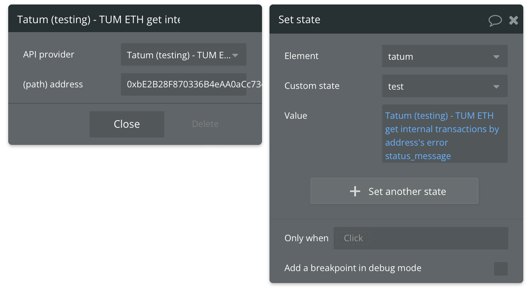Click the 'Click' placeholder in Only when
530x289 pixels.
point(353,238)
